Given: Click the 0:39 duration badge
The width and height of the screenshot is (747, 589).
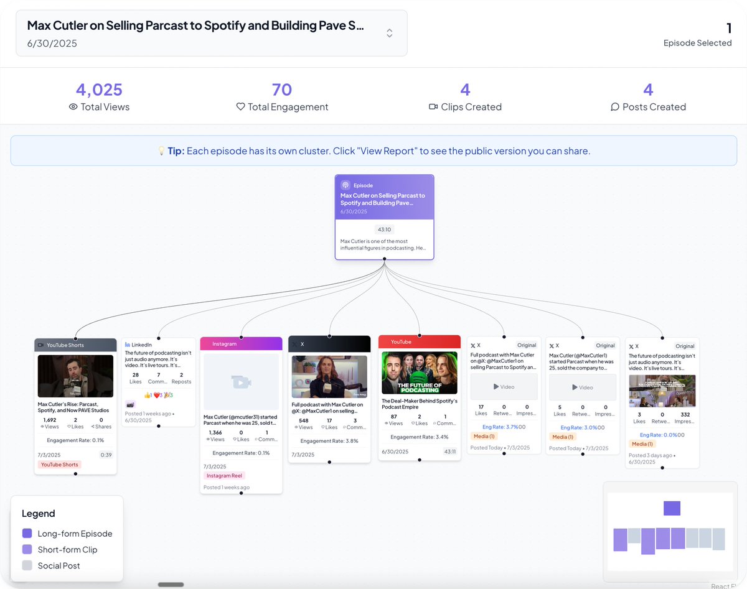Looking at the screenshot, I should [x=106, y=455].
